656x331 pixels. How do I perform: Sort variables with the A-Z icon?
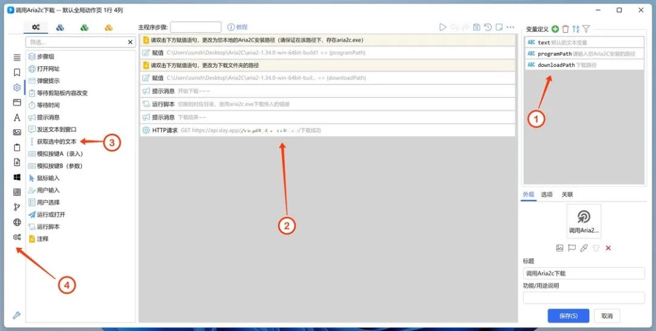[x=576, y=29]
